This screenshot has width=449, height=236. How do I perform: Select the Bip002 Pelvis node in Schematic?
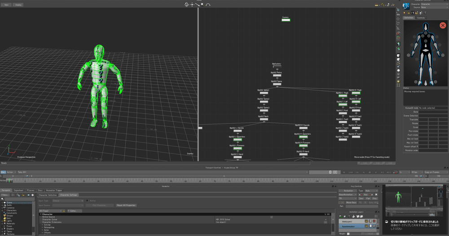(277, 76)
